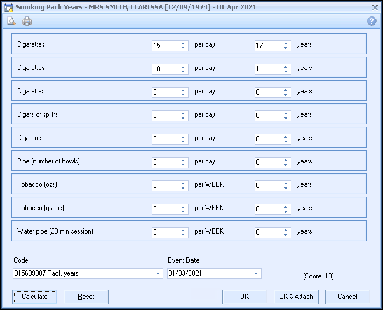383x310 pixels.
Task: Cancel the pack years dialog
Action: pos(347,297)
